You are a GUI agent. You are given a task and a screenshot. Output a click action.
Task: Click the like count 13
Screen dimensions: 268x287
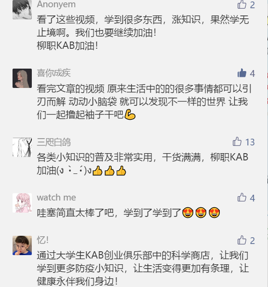pos(250,142)
